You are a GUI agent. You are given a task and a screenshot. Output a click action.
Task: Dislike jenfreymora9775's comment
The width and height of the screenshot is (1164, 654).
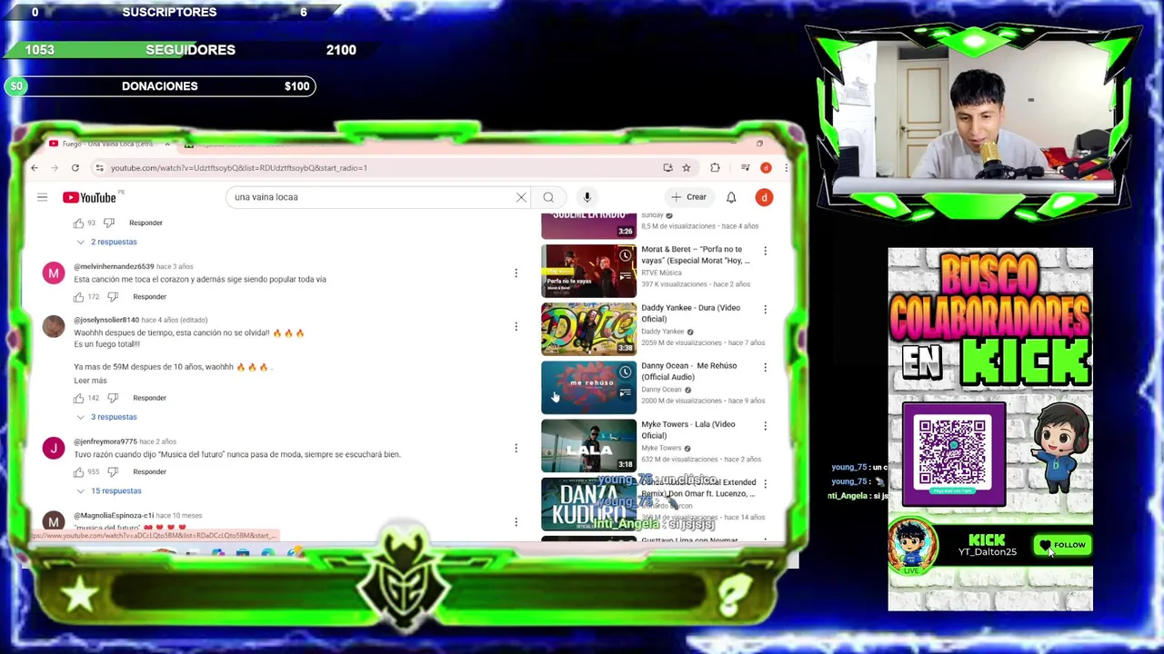pos(113,471)
